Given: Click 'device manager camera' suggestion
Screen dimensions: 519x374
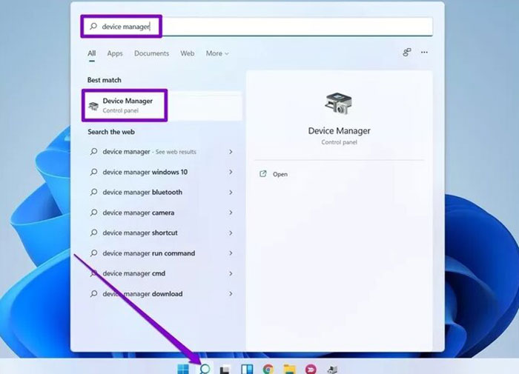Looking at the screenshot, I should (139, 213).
